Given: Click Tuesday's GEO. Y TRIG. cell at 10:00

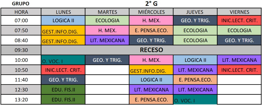Looking at the screenshot, I should (x=107, y=60).
